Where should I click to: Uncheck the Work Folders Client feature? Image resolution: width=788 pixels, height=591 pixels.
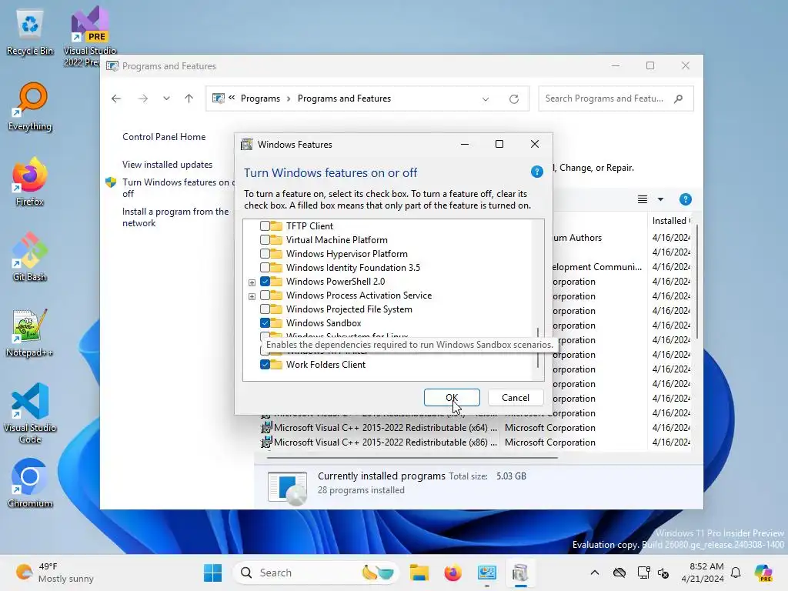click(x=265, y=364)
